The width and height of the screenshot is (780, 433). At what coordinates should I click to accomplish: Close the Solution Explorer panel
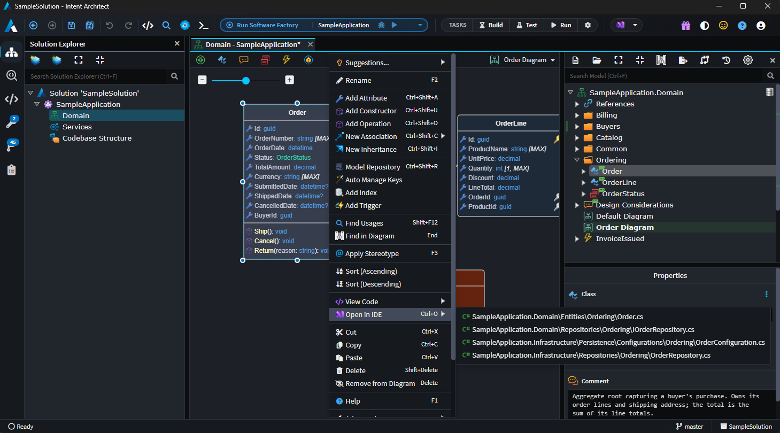177,44
